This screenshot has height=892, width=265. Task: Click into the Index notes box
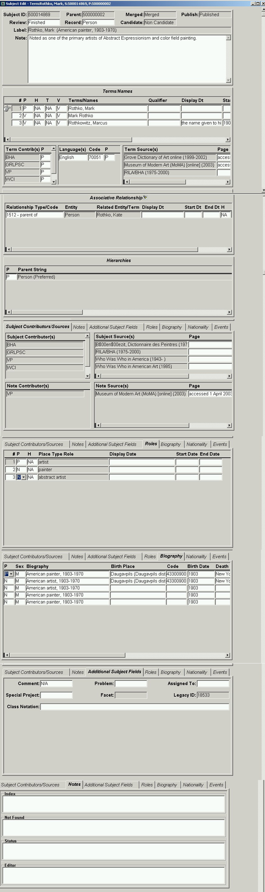(114, 804)
